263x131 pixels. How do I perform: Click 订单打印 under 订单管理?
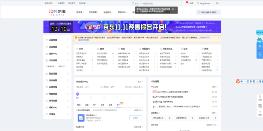61,66
